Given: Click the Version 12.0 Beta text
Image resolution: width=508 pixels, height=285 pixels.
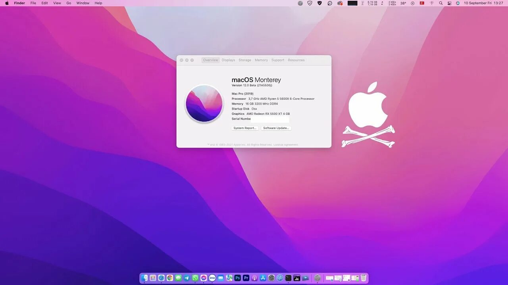Looking at the screenshot, I should click(252, 85).
